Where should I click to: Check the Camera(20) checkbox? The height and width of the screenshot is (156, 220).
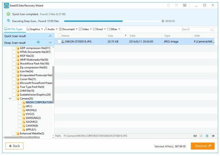(14, 98)
